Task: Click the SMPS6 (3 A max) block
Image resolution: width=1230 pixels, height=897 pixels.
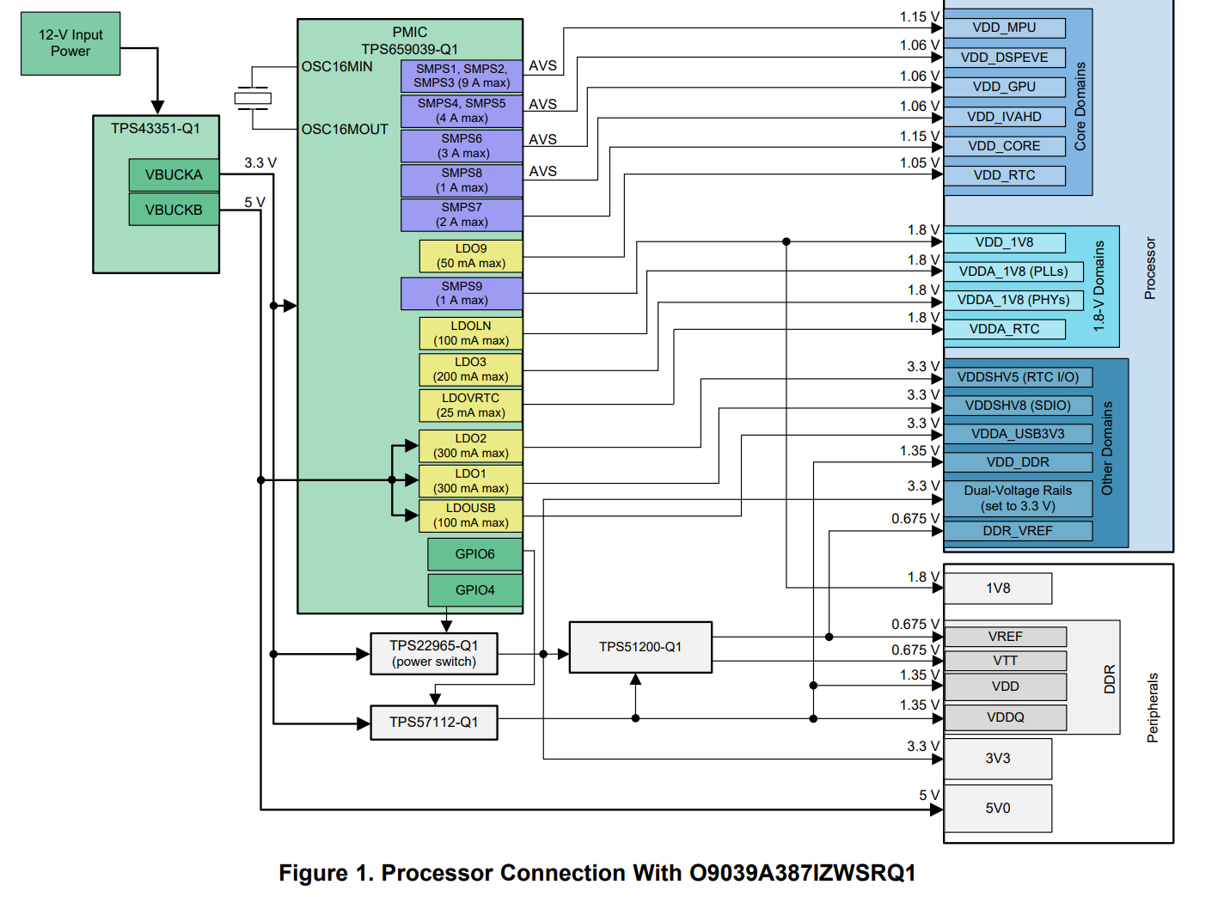Action: click(462, 146)
